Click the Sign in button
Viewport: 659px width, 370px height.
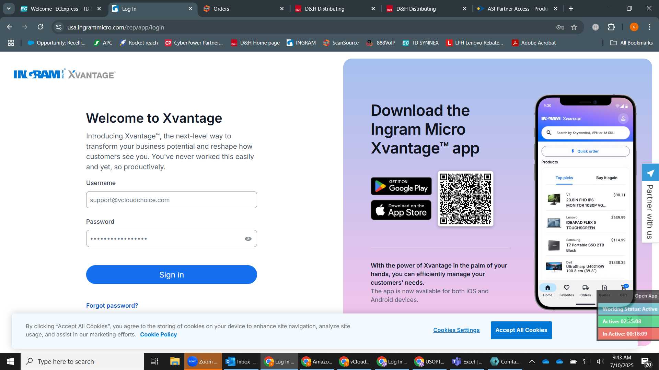coord(171,274)
